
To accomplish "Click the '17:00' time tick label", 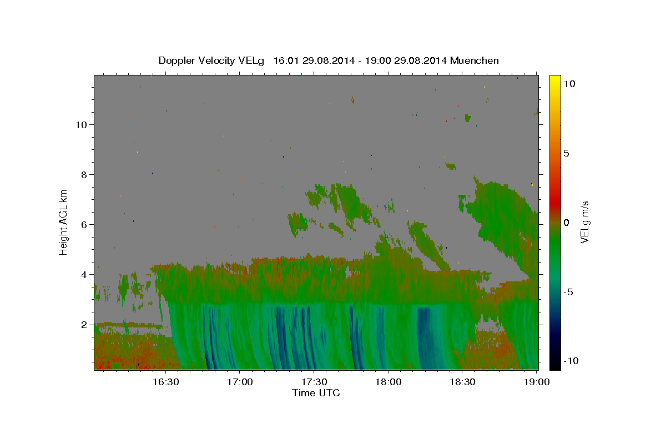I will (240, 382).
